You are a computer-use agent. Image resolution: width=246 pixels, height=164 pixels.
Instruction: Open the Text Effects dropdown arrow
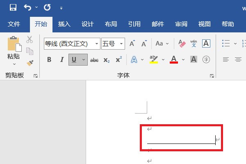[142, 59]
